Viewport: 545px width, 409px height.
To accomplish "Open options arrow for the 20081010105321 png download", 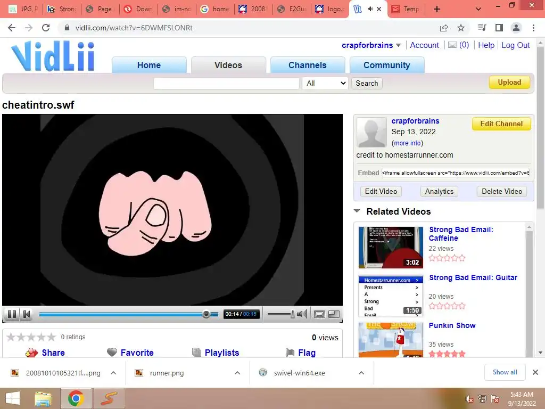I will 113,373.
